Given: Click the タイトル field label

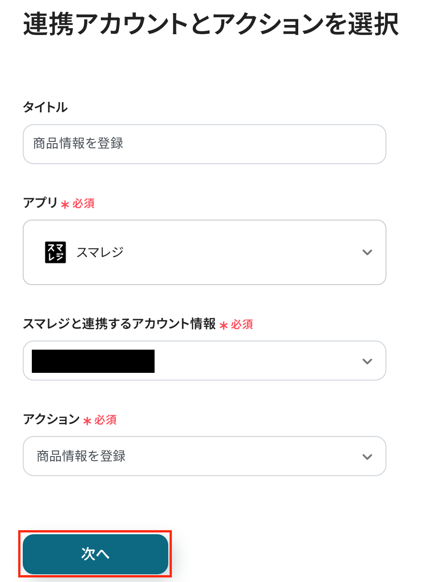Looking at the screenshot, I should click(x=45, y=107).
